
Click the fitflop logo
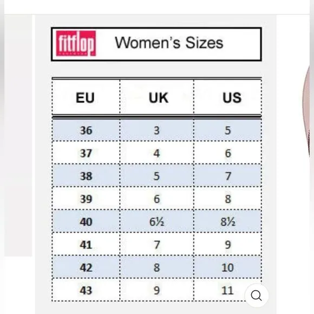(x=76, y=43)
